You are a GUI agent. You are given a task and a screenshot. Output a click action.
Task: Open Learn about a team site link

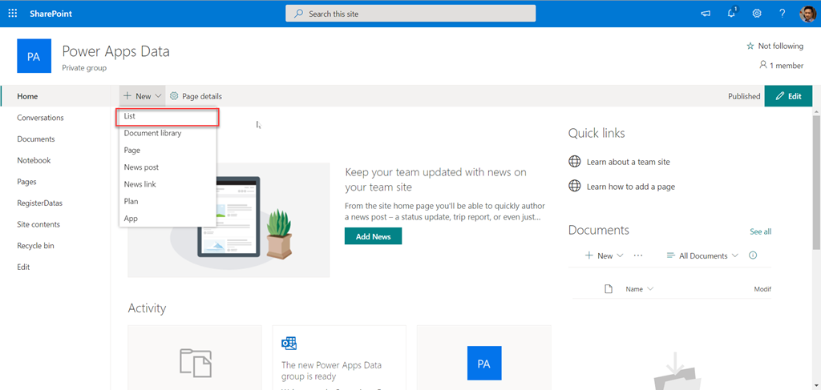point(629,162)
